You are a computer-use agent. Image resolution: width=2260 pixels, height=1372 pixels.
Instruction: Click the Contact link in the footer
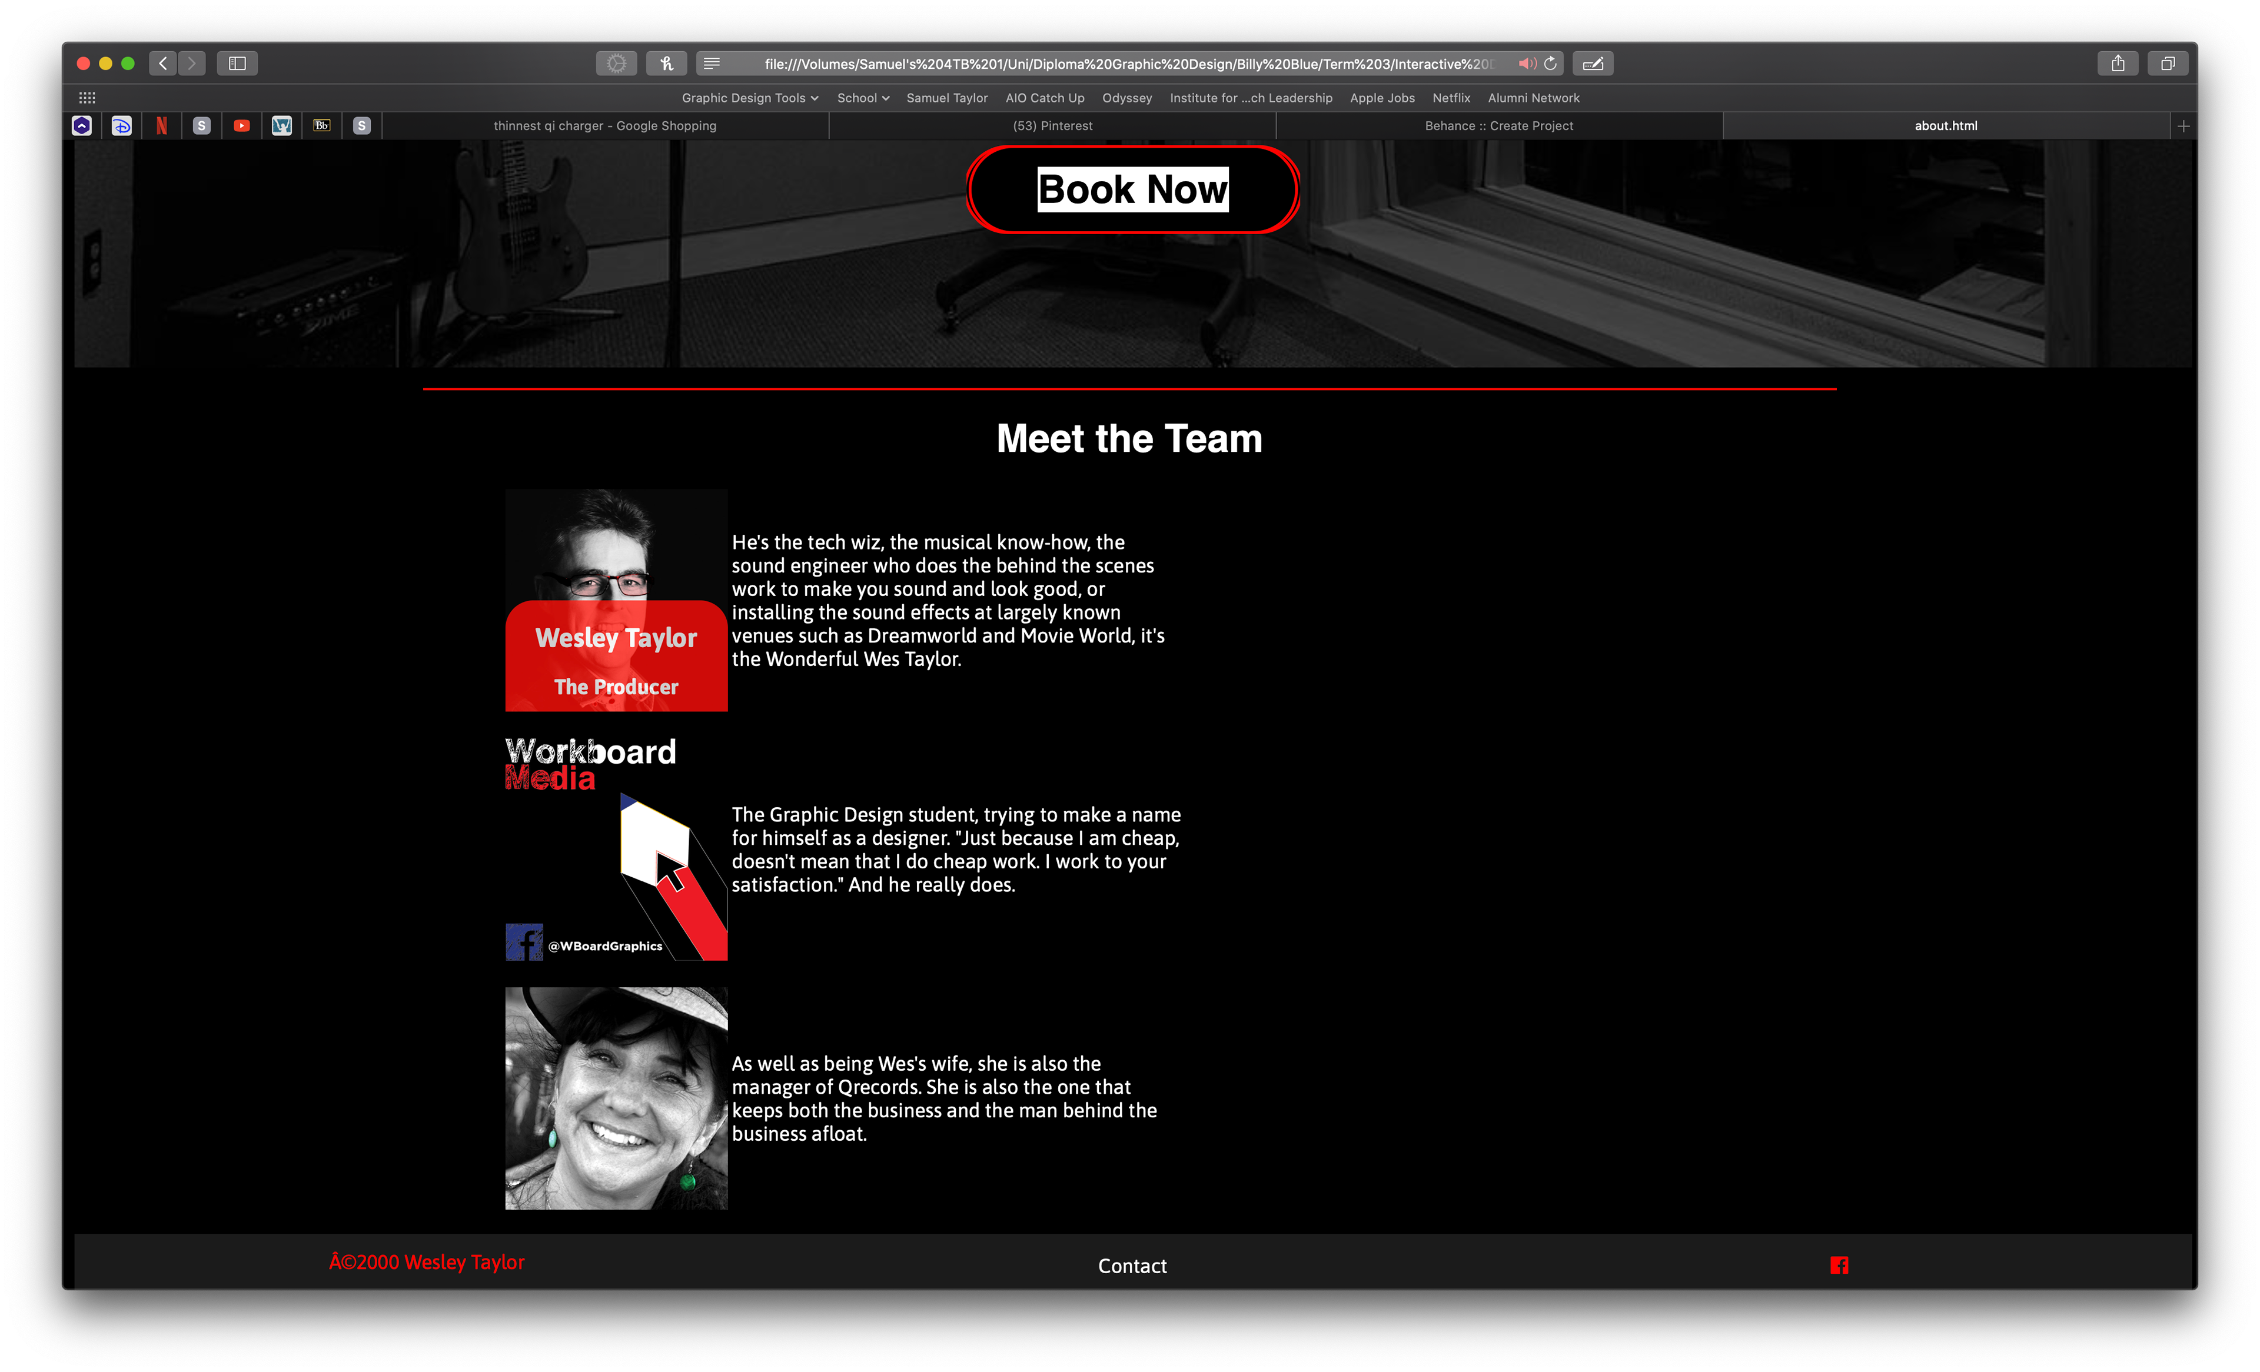[1133, 1266]
